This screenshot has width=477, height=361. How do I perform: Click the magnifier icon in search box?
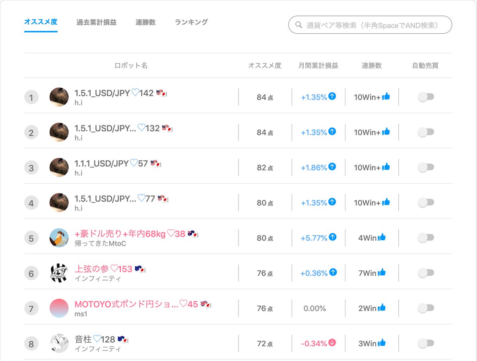coord(299,25)
